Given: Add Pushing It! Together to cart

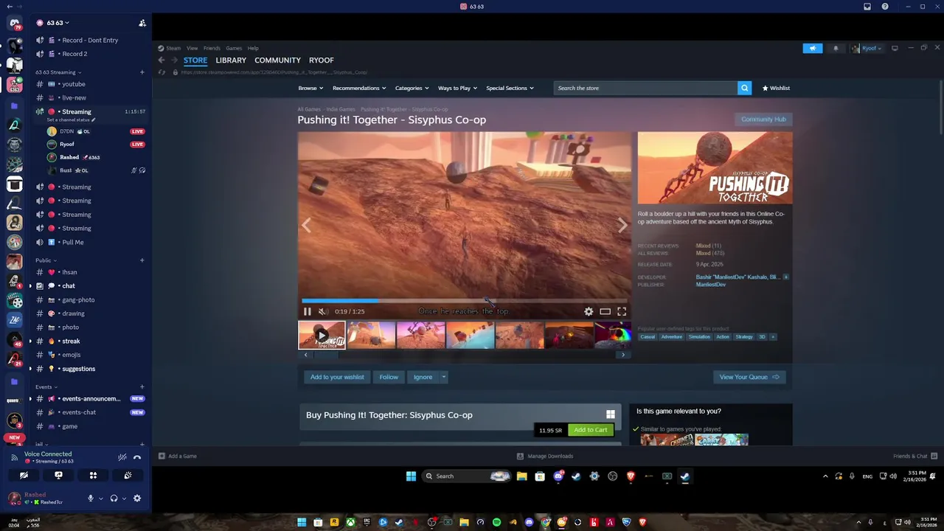Looking at the screenshot, I should [590, 430].
